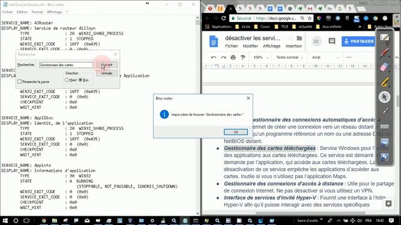Open the Applications grid icon in bookmarks bar
The height and width of the screenshot is (225, 401).
(207, 26)
